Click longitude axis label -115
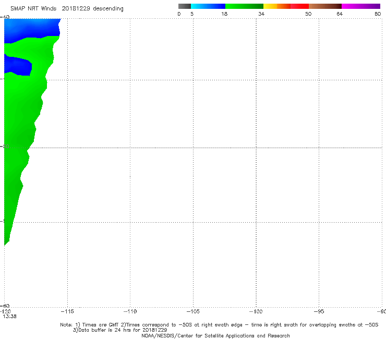 pyautogui.click(x=67, y=311)
